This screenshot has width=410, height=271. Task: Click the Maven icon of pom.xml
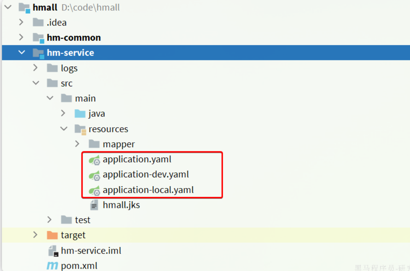(52, 266)
